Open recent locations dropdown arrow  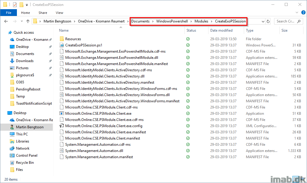22,21
